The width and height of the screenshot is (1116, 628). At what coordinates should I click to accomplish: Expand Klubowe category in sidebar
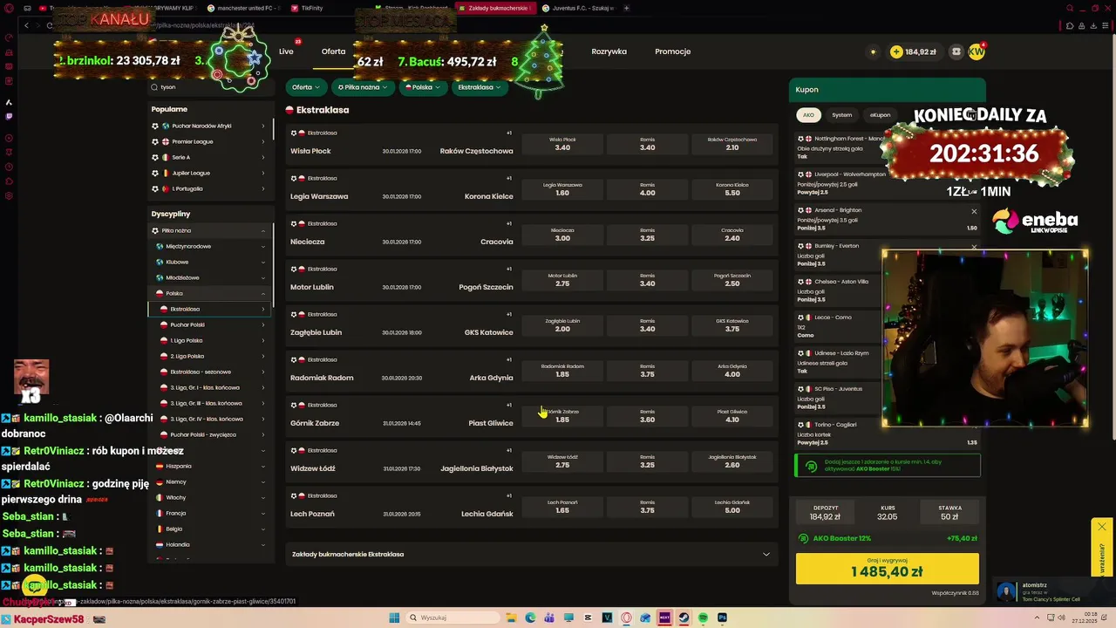click(210, 262)
